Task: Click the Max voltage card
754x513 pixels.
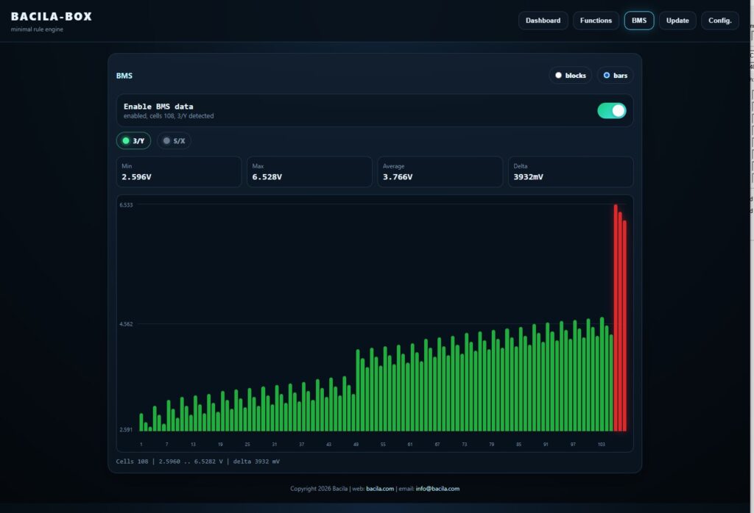Action: point(310,172)
